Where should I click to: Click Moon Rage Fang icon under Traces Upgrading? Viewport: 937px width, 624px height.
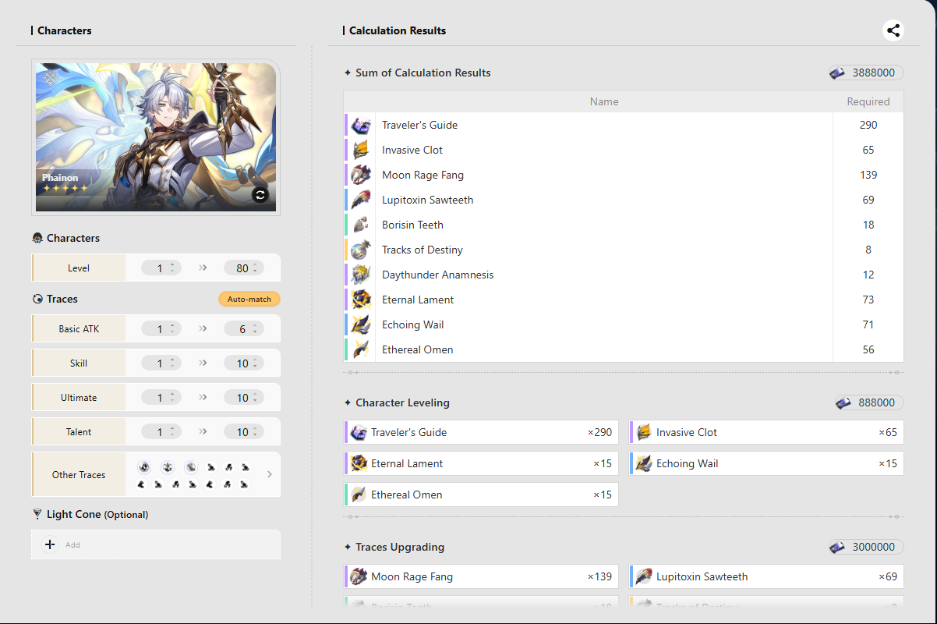tap(359, 577)
